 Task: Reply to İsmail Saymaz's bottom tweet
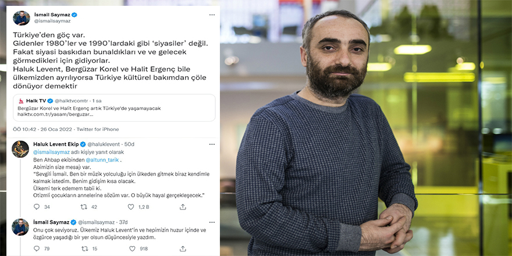[37, 248]
